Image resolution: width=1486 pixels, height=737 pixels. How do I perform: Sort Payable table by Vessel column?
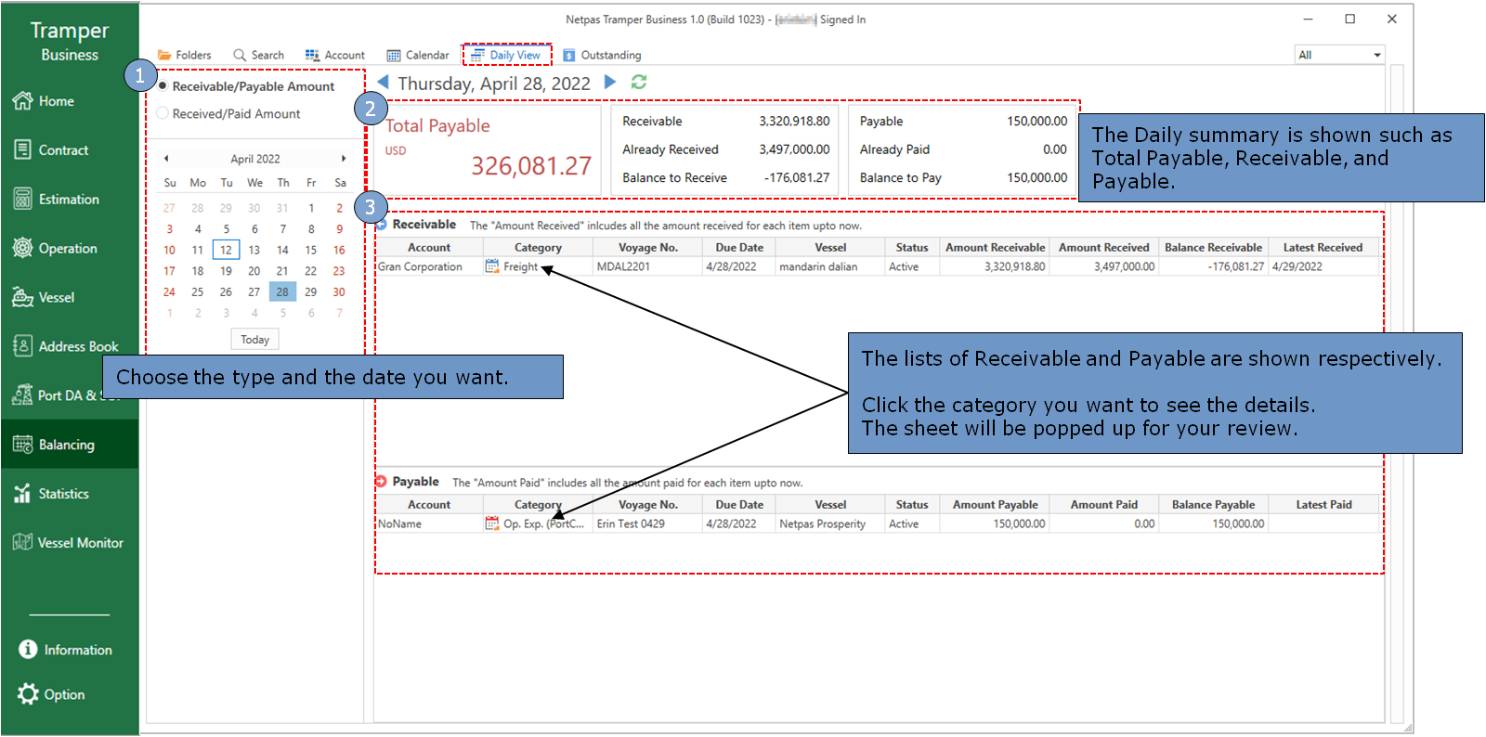click(830, 505)
